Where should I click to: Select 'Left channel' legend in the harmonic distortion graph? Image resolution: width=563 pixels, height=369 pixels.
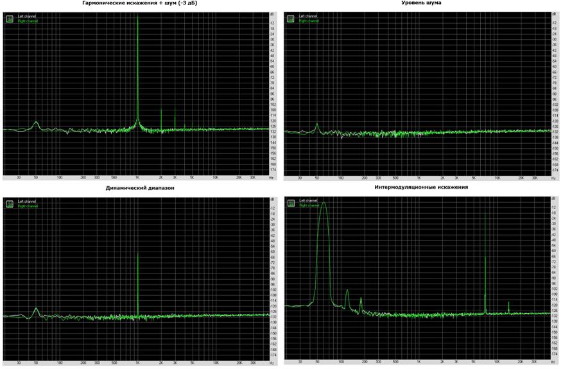[x=27, y=16]
